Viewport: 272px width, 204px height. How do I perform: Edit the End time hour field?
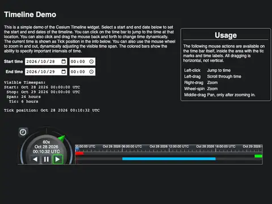[73, 71]
